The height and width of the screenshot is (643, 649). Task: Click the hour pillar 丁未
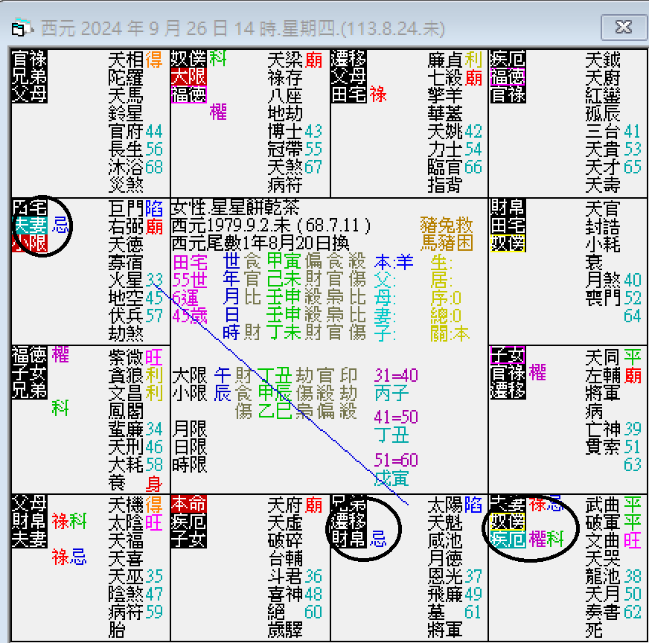(284, 333)
